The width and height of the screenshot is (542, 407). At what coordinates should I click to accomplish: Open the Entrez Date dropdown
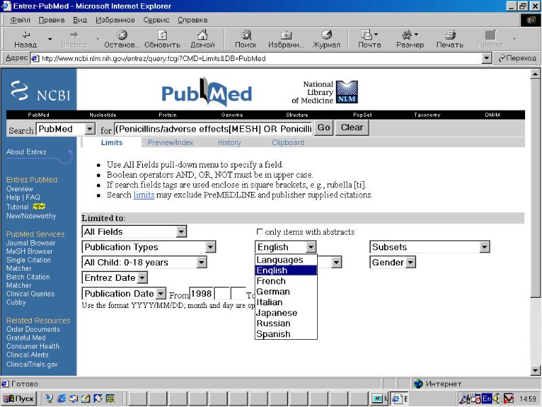coord(114,277)
